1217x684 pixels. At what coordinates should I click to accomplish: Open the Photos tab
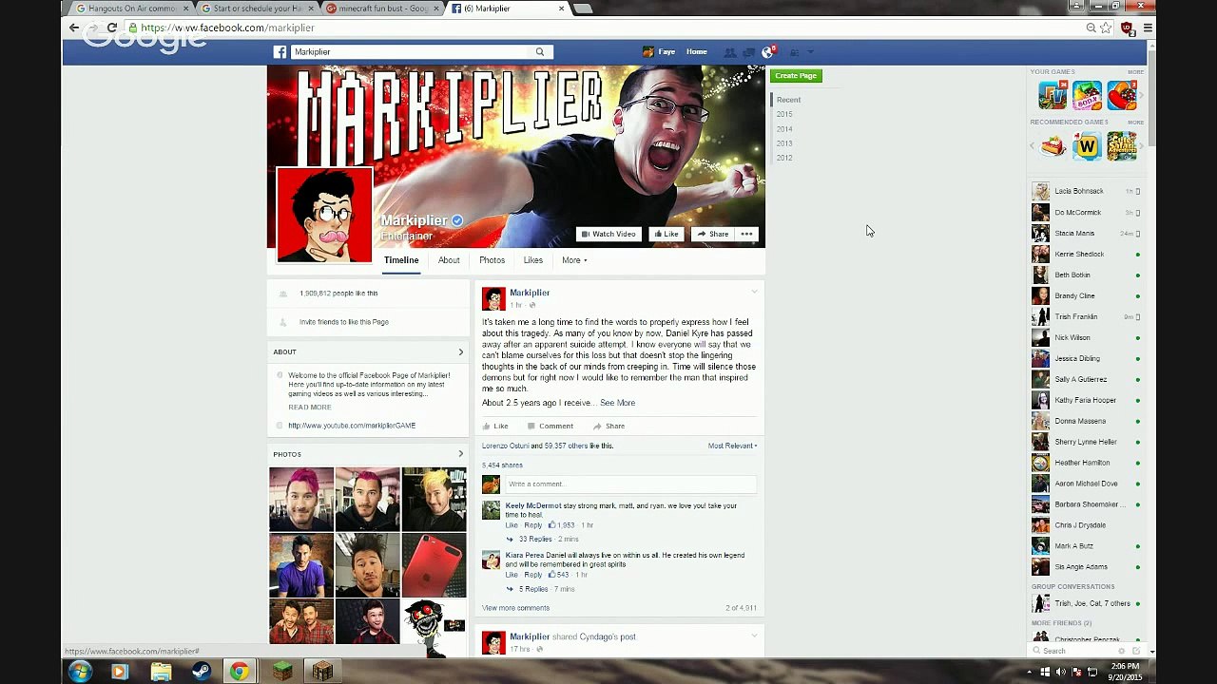coord(492,260)
